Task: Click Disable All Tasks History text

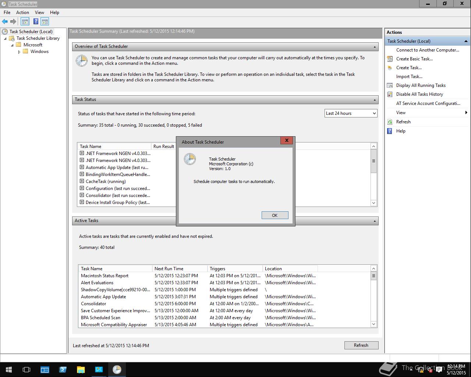Action: (419, 94)
